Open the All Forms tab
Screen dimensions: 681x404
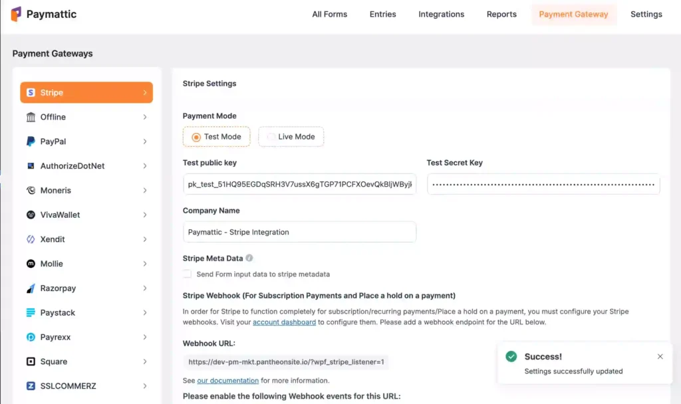(x=330, y=15)
